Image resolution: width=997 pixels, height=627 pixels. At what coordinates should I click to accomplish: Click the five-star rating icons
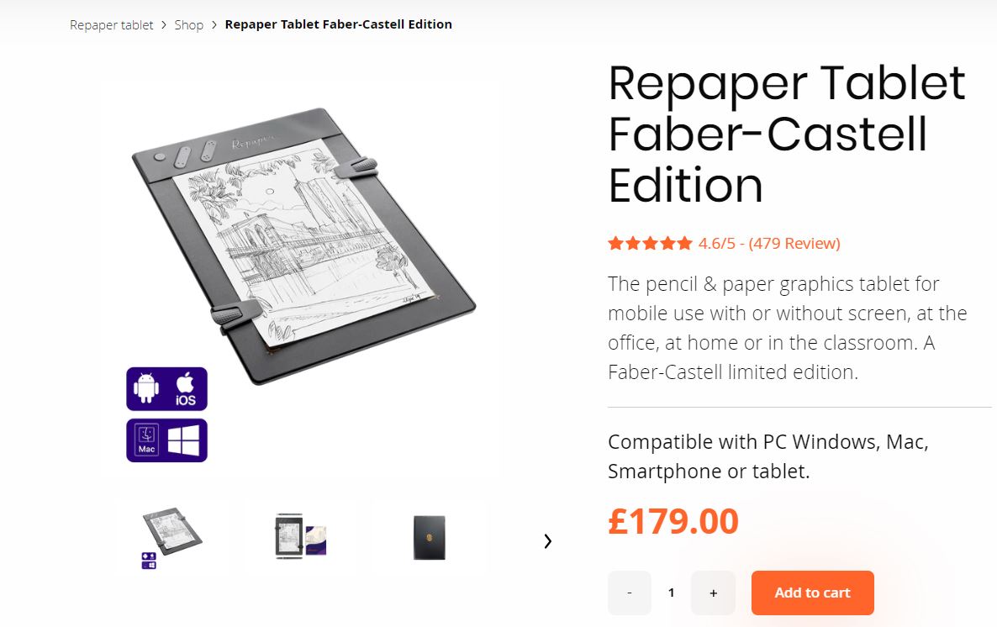click(650, 244)
